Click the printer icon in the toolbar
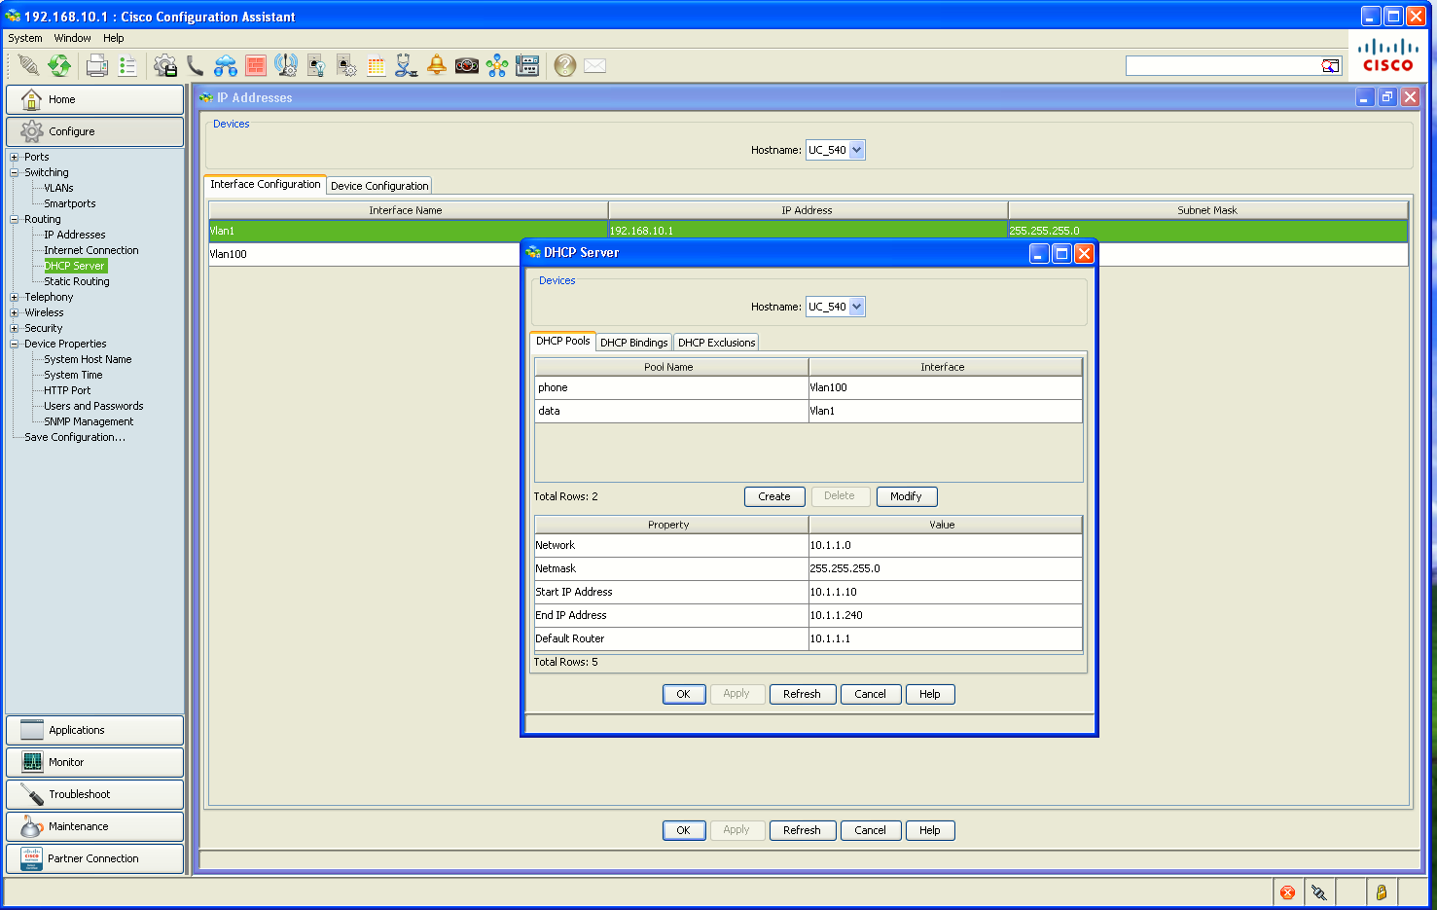This screenshot has width=1437, height=910. pos(96,65)
